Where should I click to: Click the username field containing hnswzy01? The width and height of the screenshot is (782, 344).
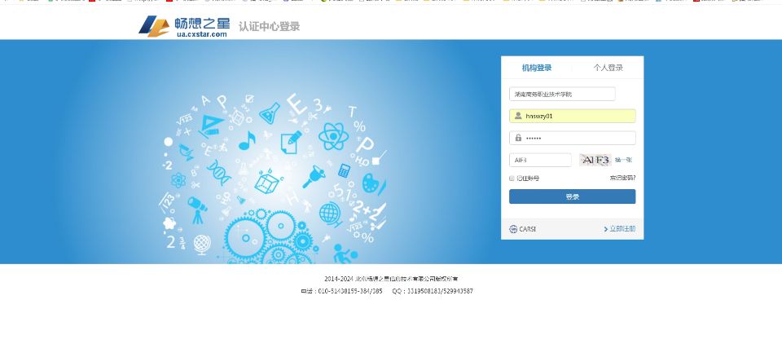(578, 116)
